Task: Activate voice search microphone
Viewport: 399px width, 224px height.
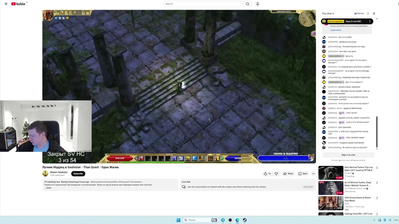Action: click(x=257, y=4)
